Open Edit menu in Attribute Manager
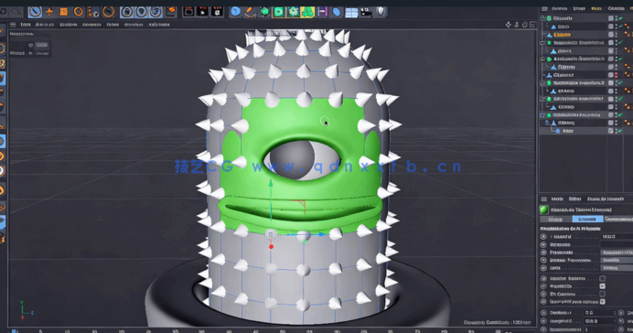This screenshot has width=633, height=333. (x=574, y=199)
